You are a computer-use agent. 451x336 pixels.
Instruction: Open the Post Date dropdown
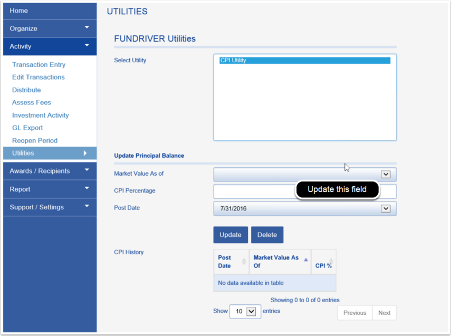305,208
